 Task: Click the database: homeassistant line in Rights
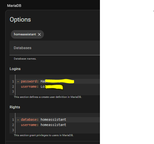click(58, 120)
